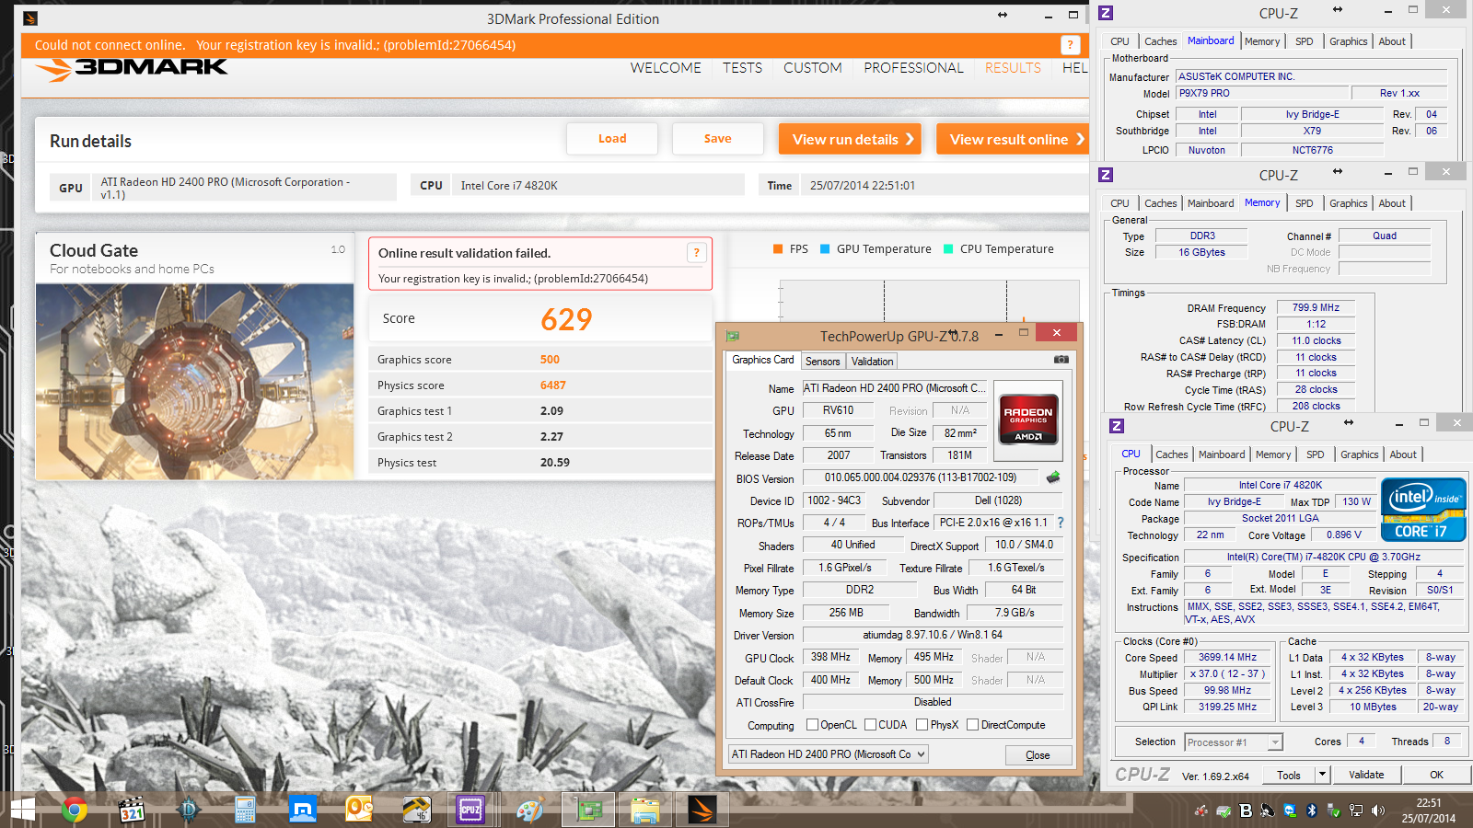
Task: Click the Tools button in CPU-Z
Action: pyautogui.click(x=1289, y=775)
